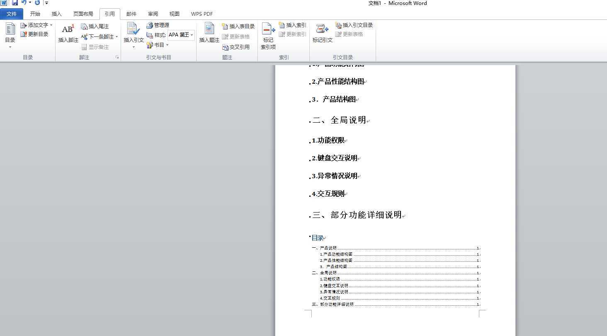The width and height of the screenshot is (607, 336).
Task: Click the heading 3.产品结构图 in document body
Action: 334,99
